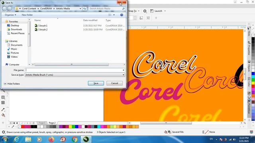Click the outline None indicator
Screen dimensions: 255x143
click(208, 132)
